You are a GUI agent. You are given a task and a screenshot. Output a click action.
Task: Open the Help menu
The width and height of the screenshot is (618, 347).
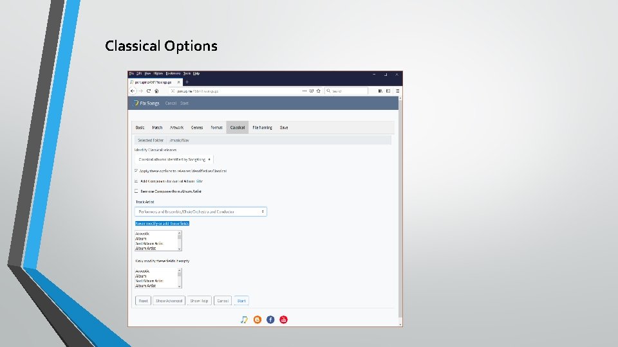pyautogui.click(x=196, y=73)
